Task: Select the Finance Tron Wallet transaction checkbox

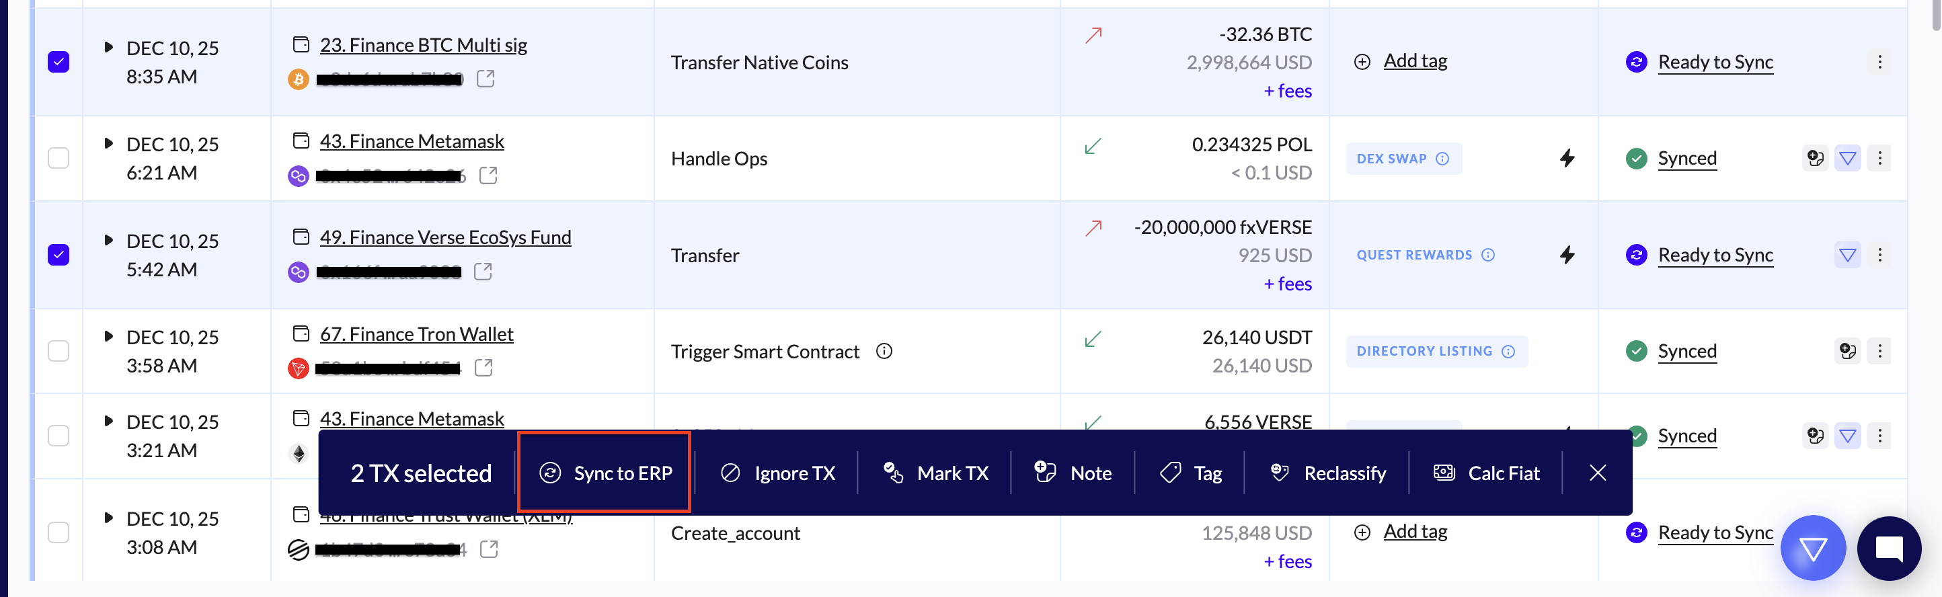Action: point(58,351)
